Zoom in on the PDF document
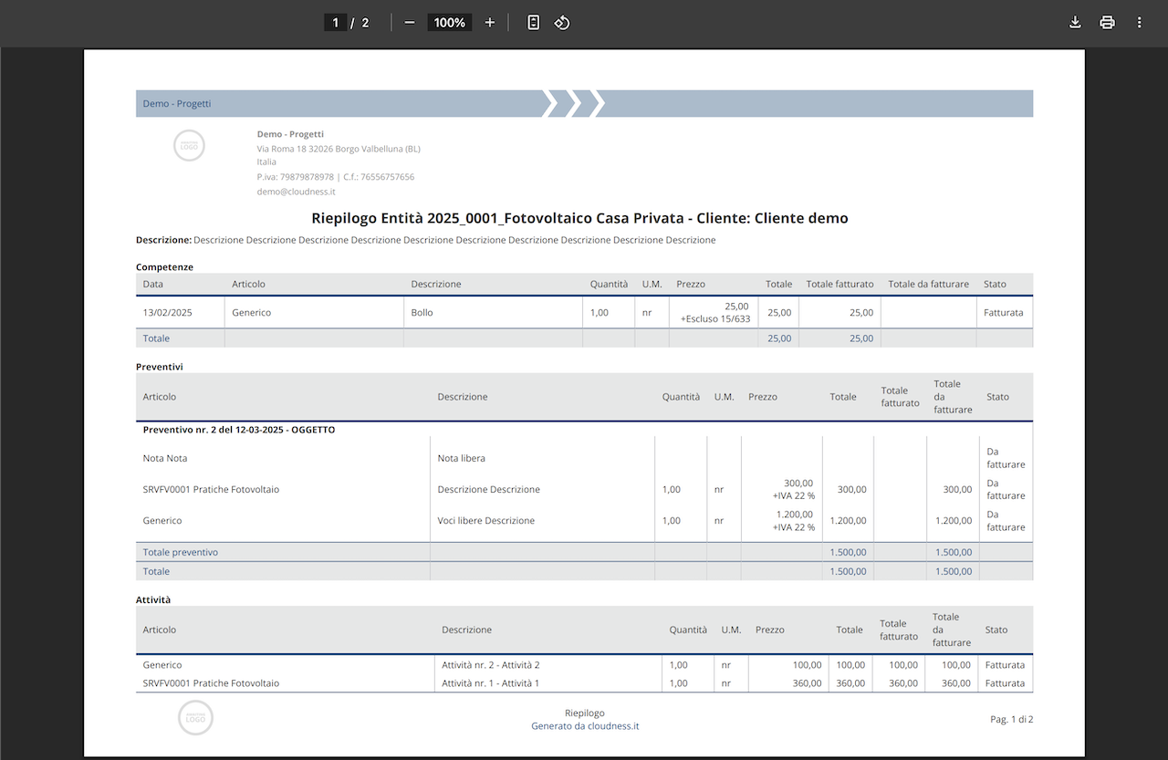This screenshot has height=760, width=1168. tap(490, 23)
